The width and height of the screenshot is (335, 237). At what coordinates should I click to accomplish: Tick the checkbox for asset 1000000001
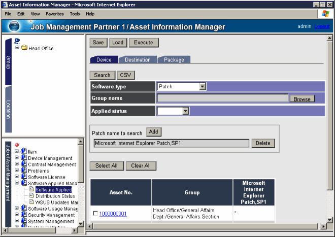95,214
